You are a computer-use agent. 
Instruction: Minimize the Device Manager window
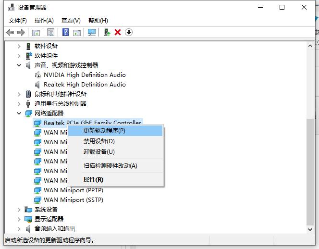260,8
